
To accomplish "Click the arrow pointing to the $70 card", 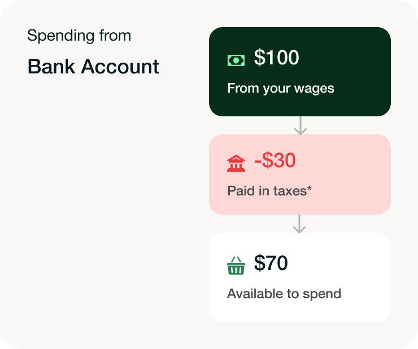I will [300, 224].
